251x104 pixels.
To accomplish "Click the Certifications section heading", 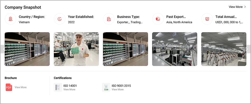I will (x=63, y=78).
